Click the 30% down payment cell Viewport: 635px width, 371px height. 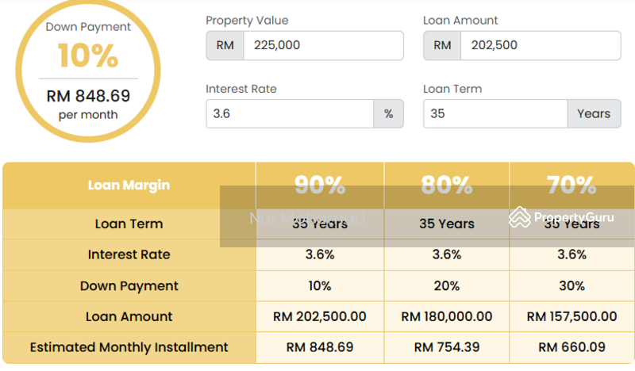click(x=571, y=285)
